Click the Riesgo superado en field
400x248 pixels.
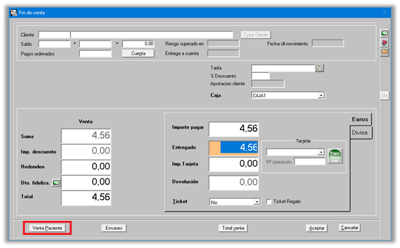(224, 43)
